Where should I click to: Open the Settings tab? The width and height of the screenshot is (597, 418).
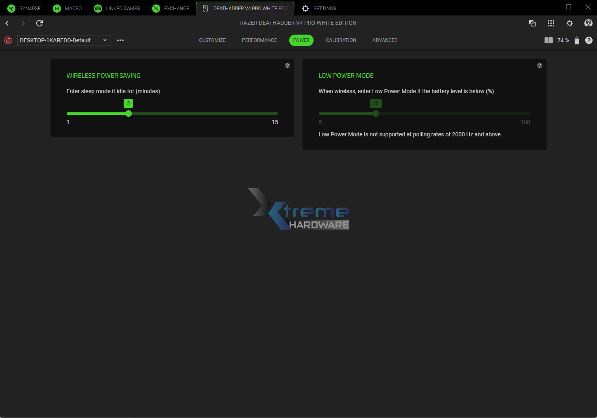[319, 8]
